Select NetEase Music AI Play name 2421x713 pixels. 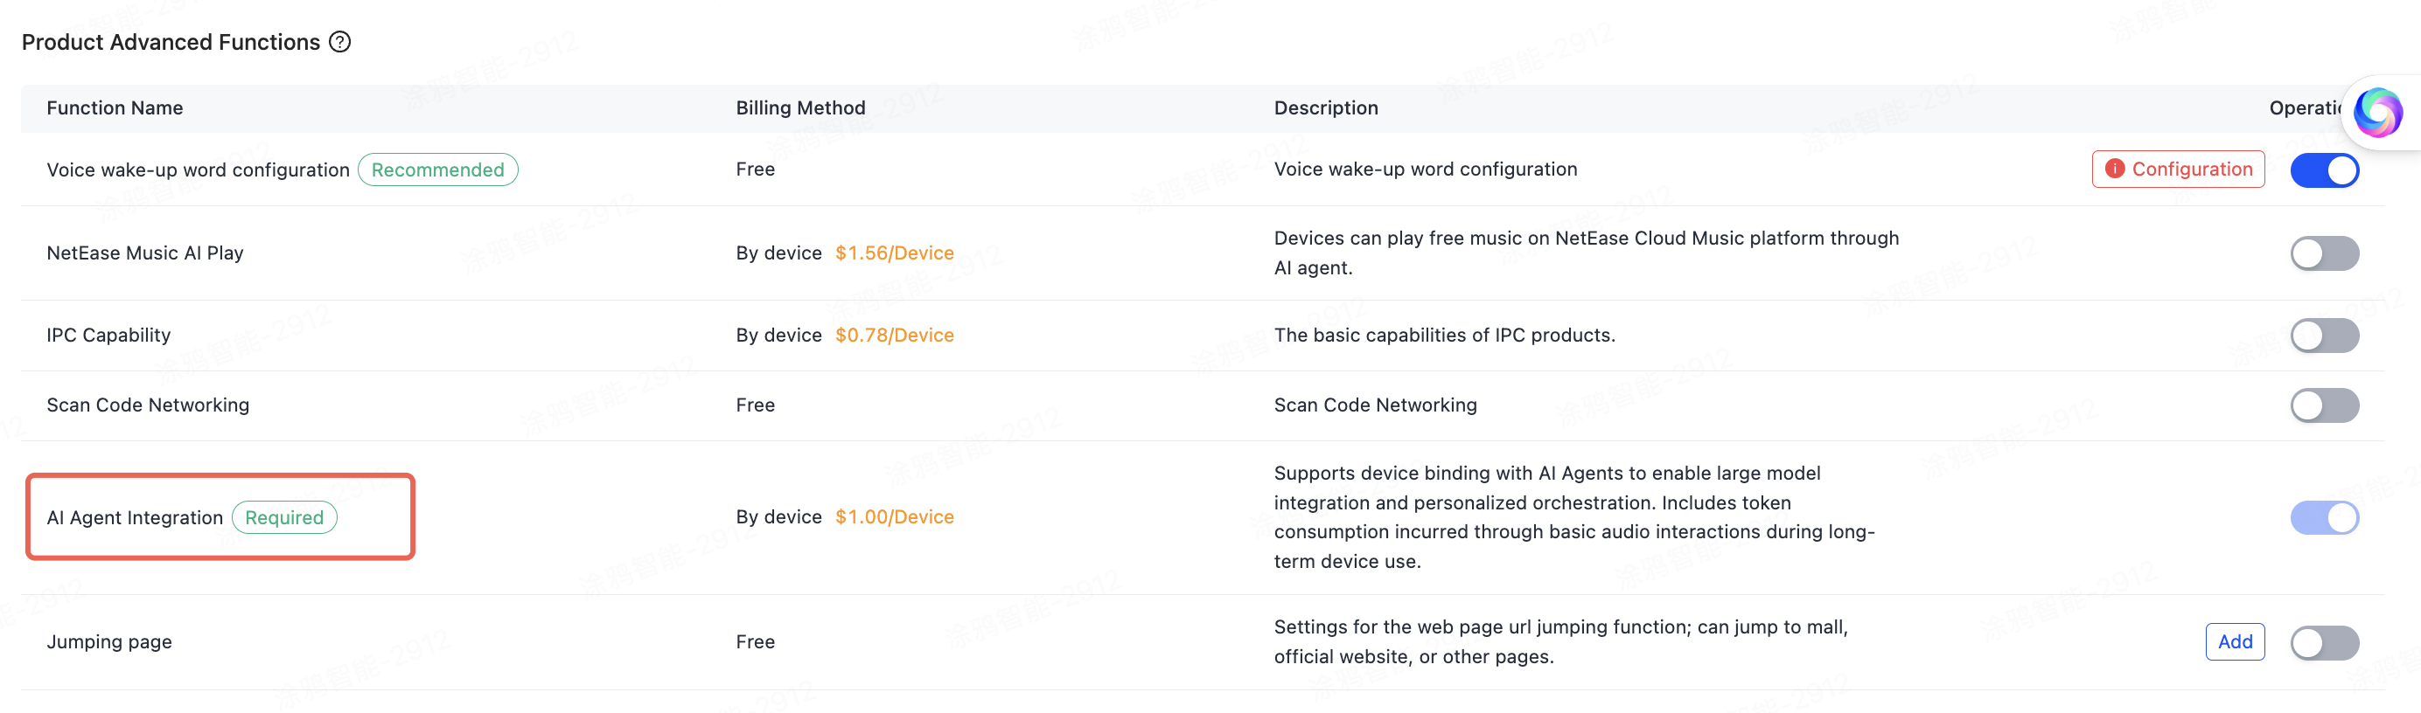[x=144, y=253]
